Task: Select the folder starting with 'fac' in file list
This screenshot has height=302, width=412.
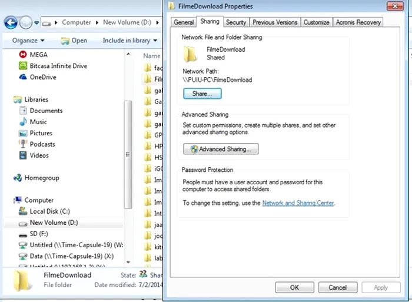Action: pyautogui.click(x=153, y=68)
